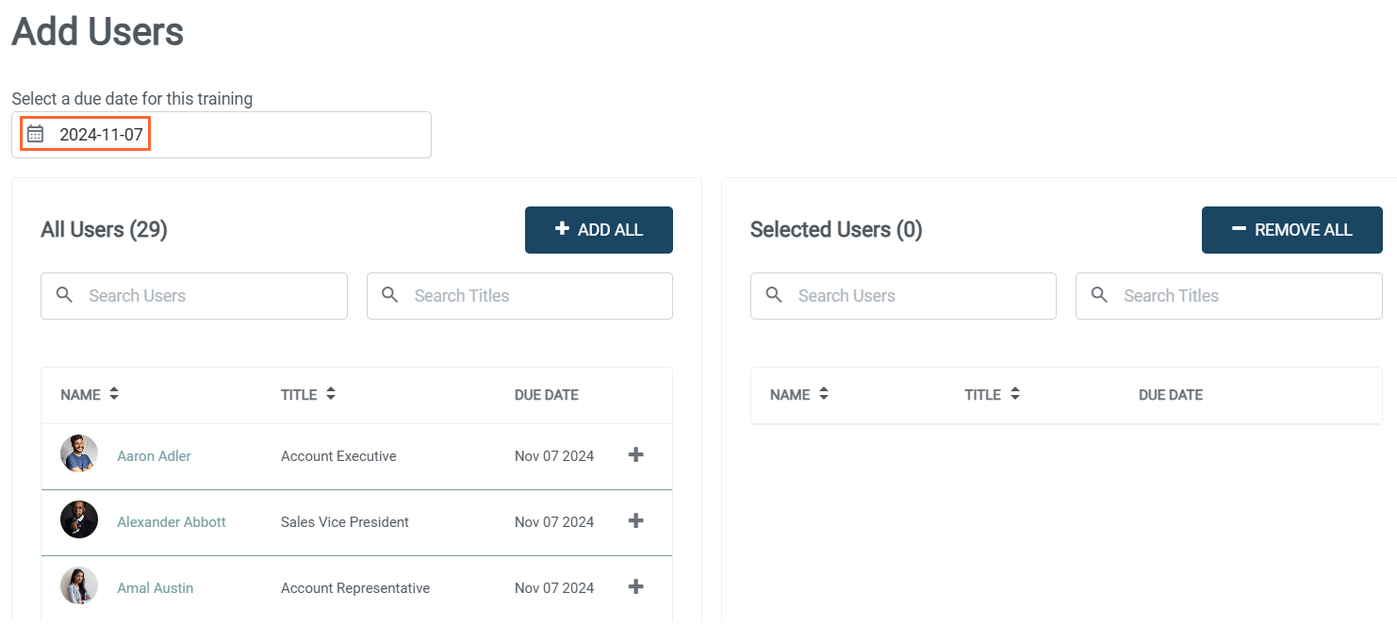Click Alexander Abbott's avatar photo

tap(79, 520)
